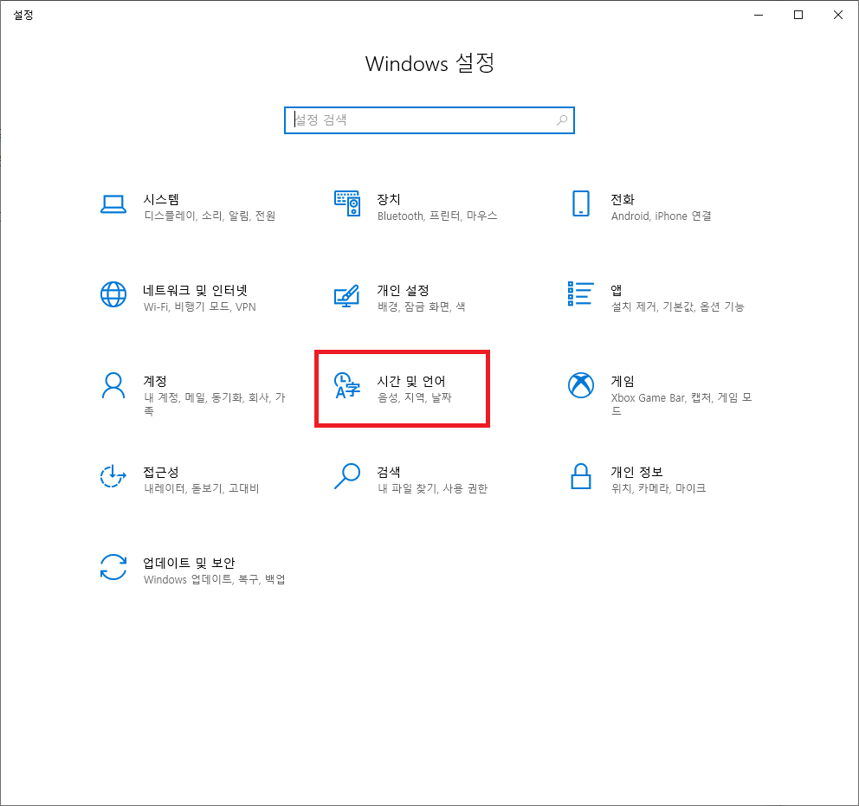The width and height of the screenshot is (859, 806).
Task: Click the 디스플레이, 소리, 알림, 전원 description
Action: coord(210,216)
